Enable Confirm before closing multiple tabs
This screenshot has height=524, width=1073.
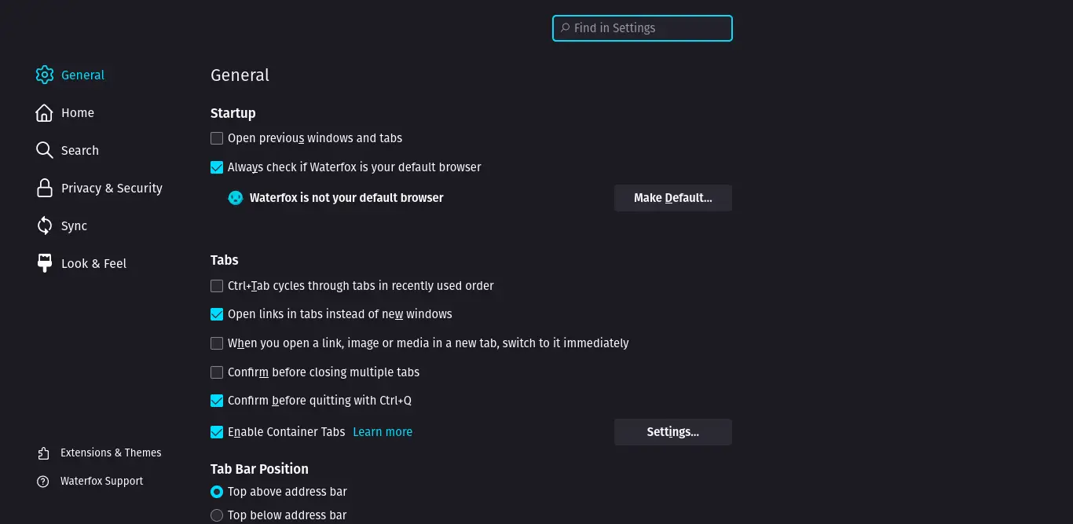point(217,372)
